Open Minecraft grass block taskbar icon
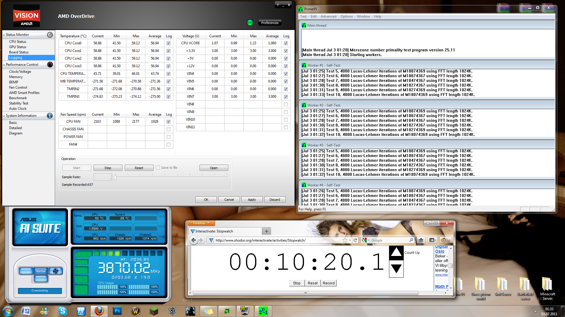Viewport: 565px width, 317px height. tap(154, 311)
